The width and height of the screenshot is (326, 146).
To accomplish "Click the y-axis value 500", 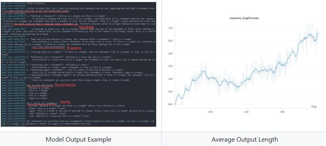I will point(171,79).
